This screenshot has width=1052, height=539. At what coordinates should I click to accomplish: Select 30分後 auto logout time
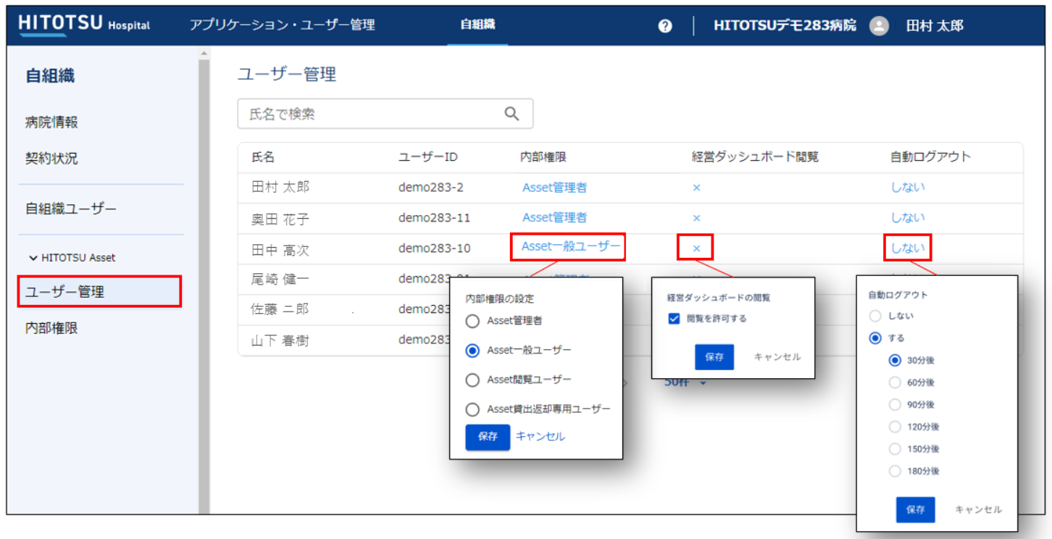pyautogui.click(x=895, y=360)
